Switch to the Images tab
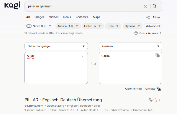 coord(40,17)
